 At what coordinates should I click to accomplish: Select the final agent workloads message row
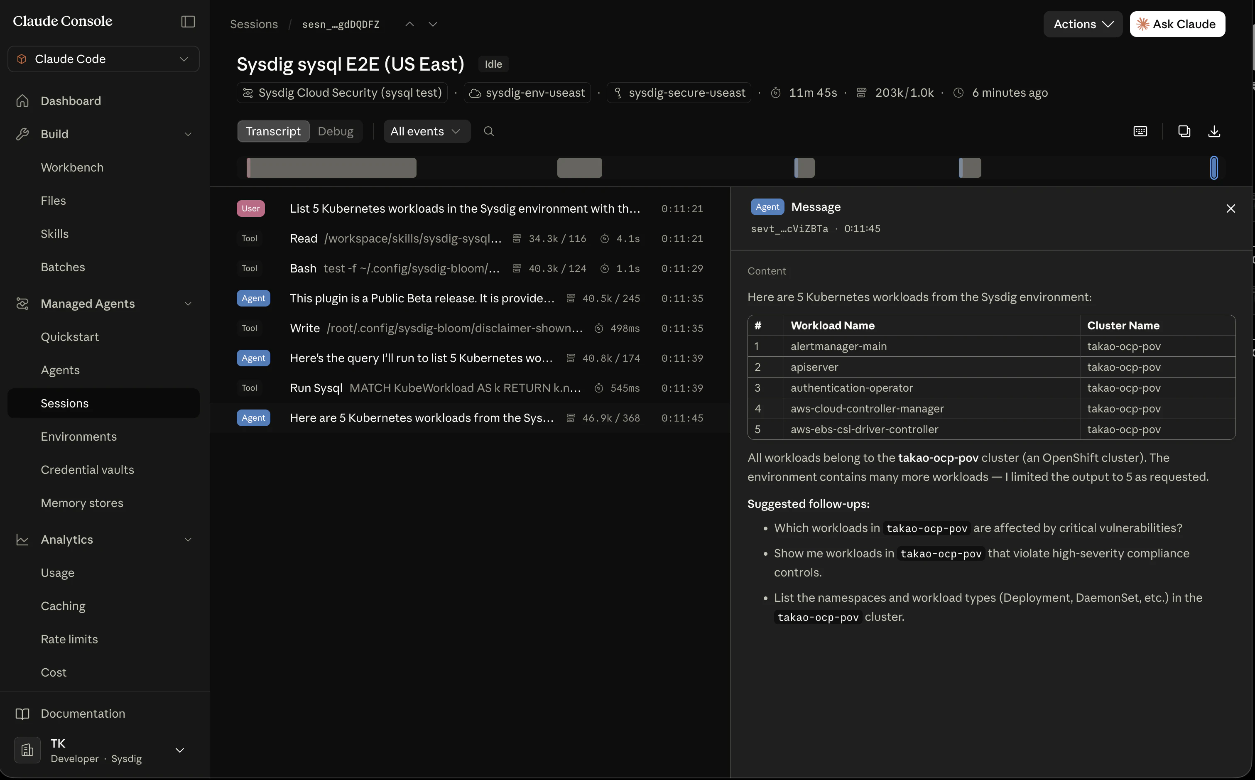(x=470, y=418)
